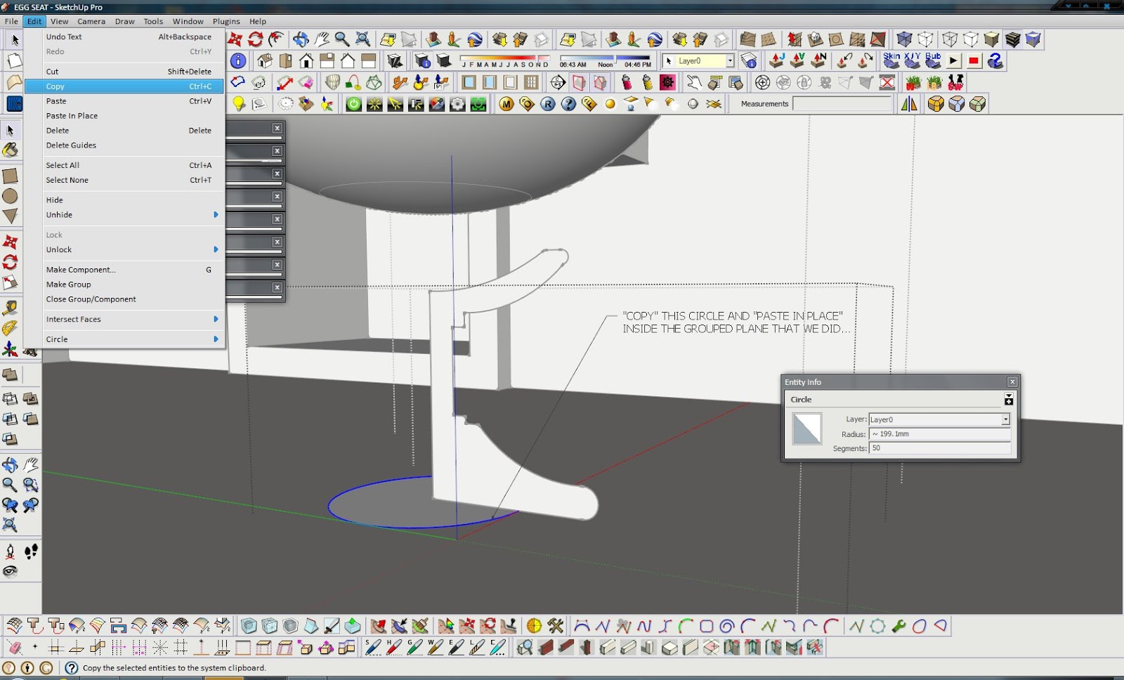Image resolution: width=1124 pixels, height=680 pixels.
Task: Select the Rectangle drawing tool
Action: [11, 175]
